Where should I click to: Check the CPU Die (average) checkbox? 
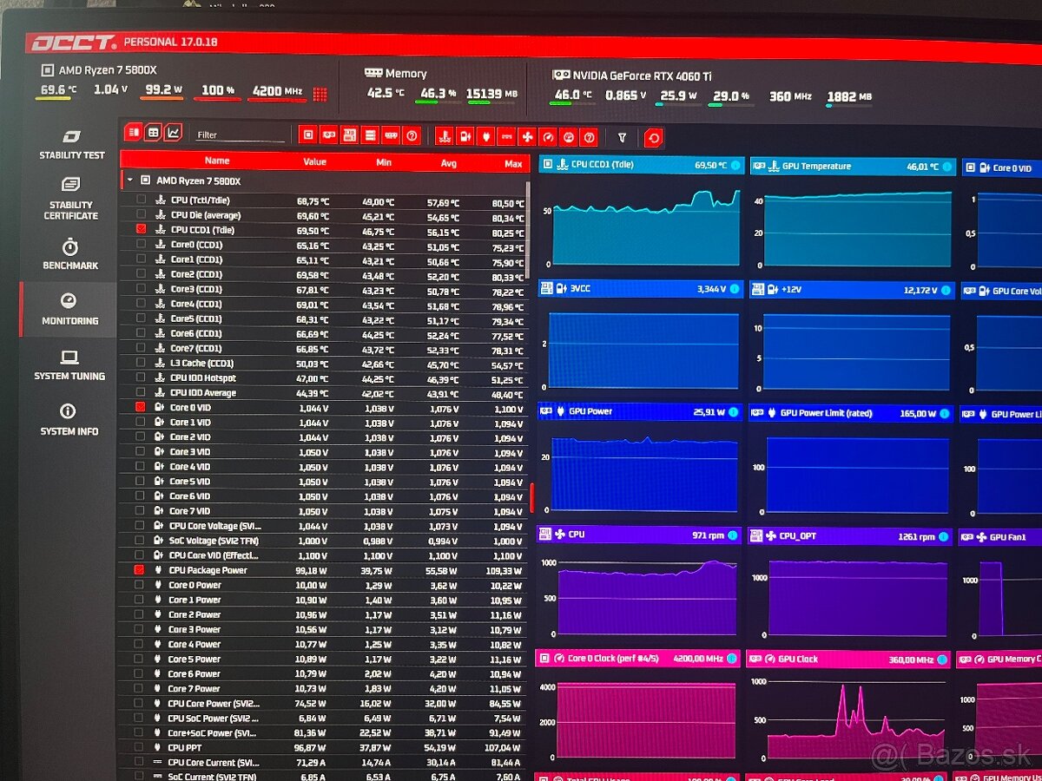(141, 214)
